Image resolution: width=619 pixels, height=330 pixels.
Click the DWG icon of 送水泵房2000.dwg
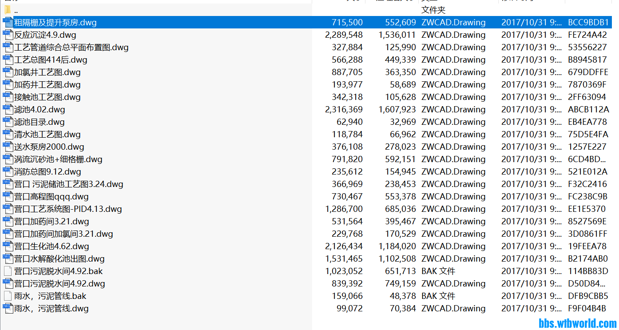click(8, 147)
